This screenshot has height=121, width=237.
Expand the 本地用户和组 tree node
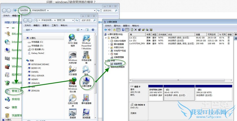tap(109, 51)
